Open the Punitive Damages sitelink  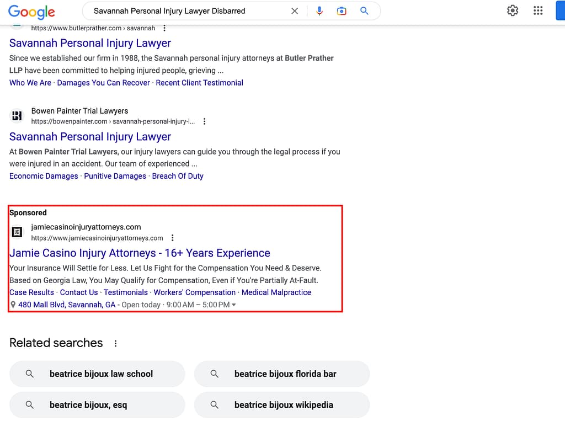tap(115, 176)
